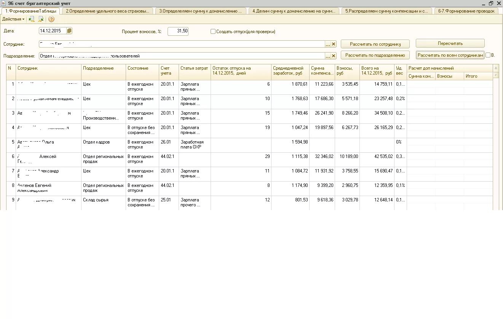The height and width of the screenshot is (319, 503).
Task: Open selection dialog for Подразделение field
Action: [327, 56]
